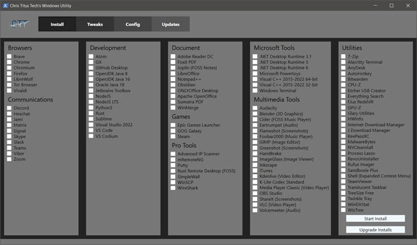This screenshot has width=417, height=245.
Task: Enable the Audacity checkbox
Action: [x=255, y=108]
